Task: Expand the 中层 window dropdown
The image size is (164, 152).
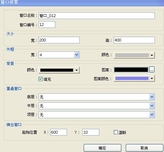Action: click(152, 106)
